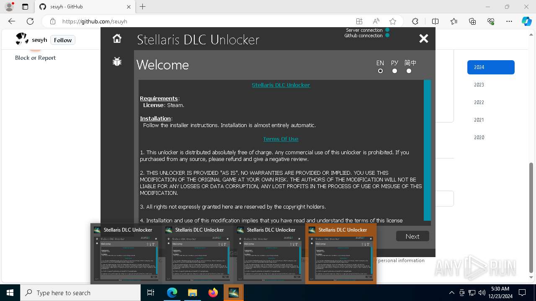The height and width of the screenshot is (301, 536).
Task: Close the Stellaris DLC Unlocker window
Action: click(x=424, y=38)
